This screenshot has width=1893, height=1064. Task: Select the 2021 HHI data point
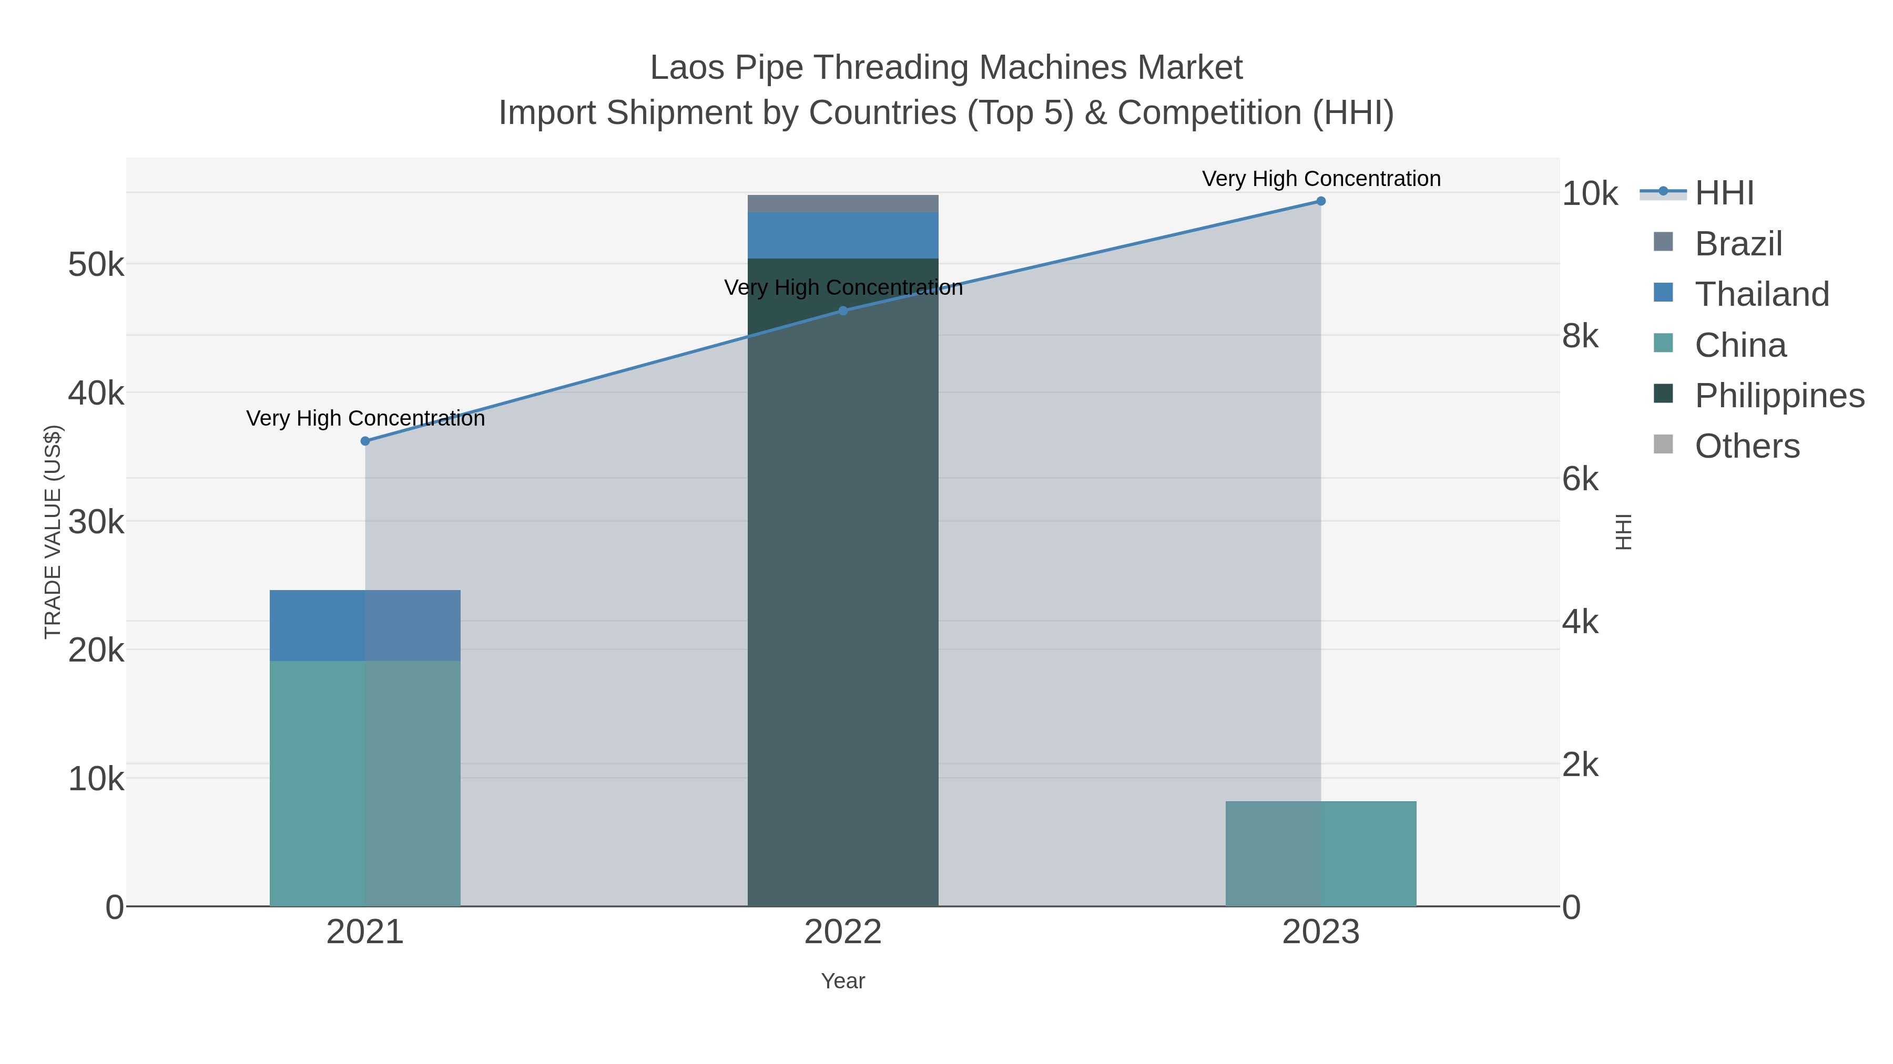coord(365,441)
